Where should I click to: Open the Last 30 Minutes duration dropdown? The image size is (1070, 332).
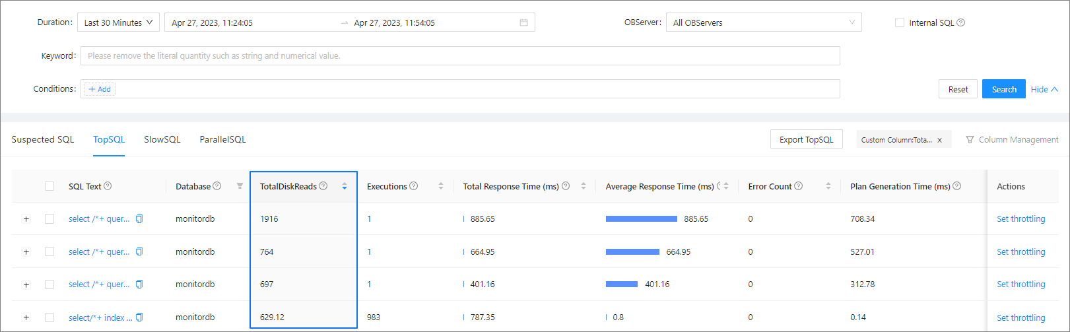(118, 22)
